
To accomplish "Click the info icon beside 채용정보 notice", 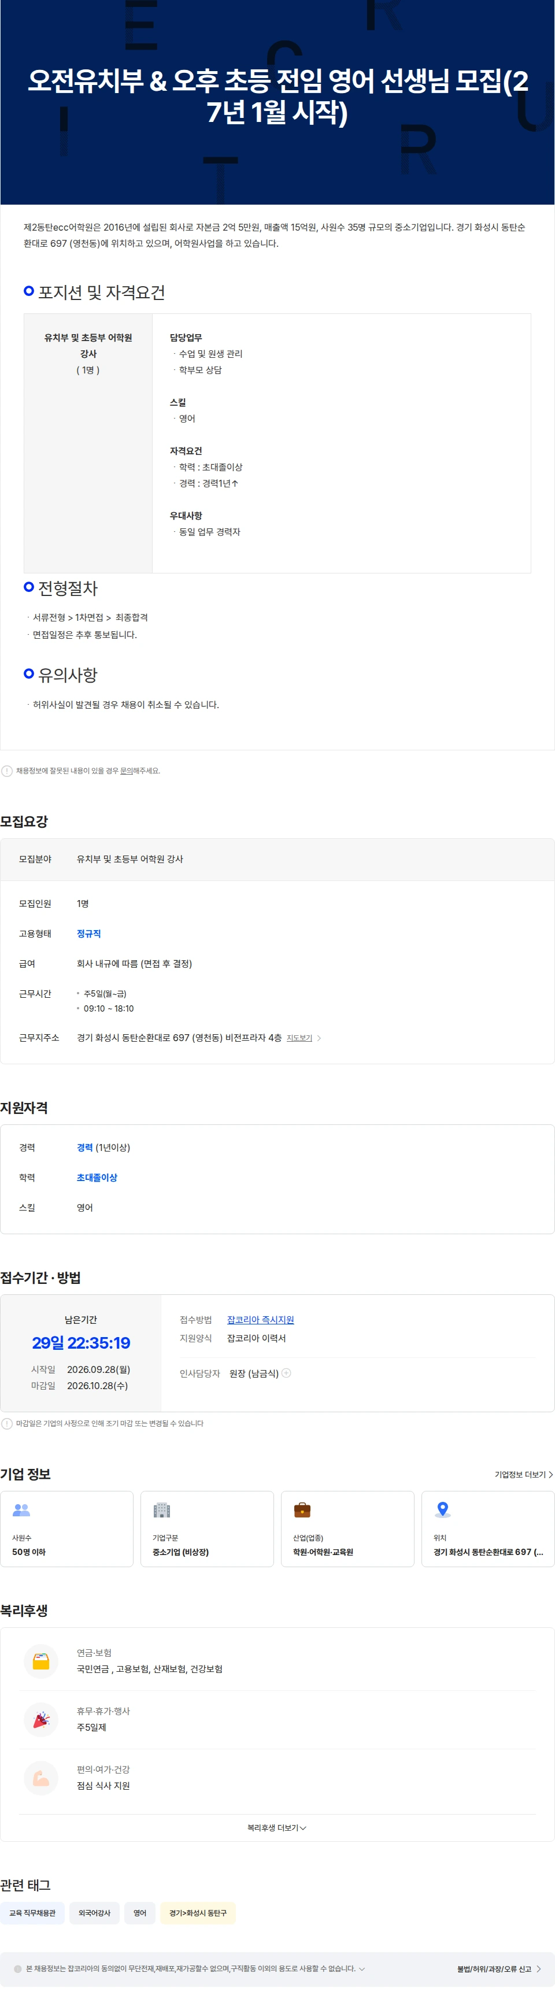I will click(x=7, y=771).
